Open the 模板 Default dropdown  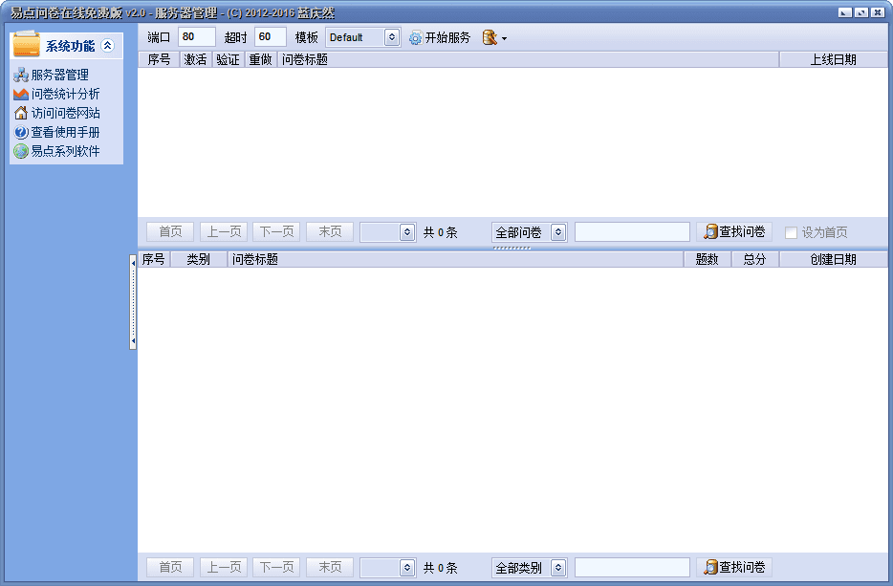click(391, 38)
